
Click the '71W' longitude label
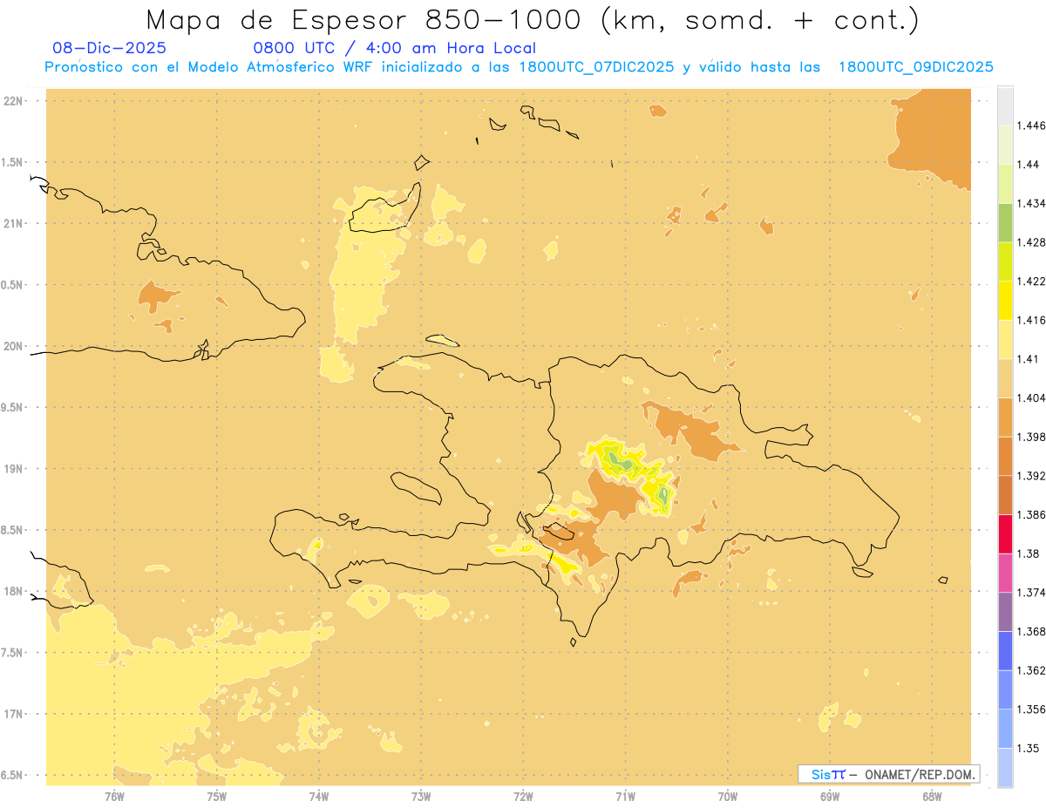(625, 796)
